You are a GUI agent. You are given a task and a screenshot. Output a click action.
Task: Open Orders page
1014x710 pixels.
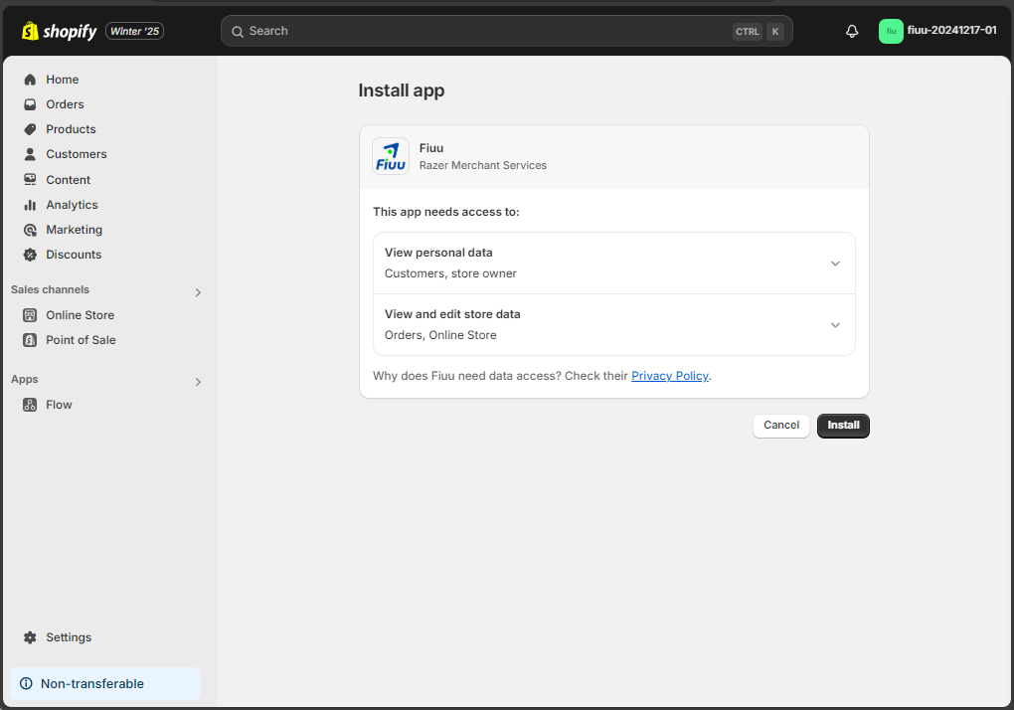tap(65, 104)
